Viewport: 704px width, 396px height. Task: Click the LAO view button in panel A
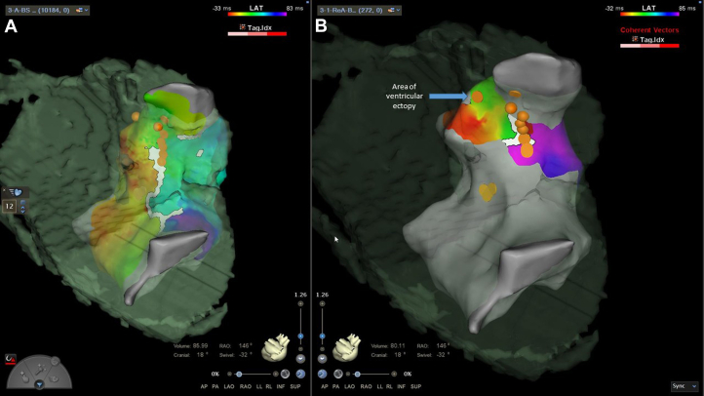(x=229, y=386)
